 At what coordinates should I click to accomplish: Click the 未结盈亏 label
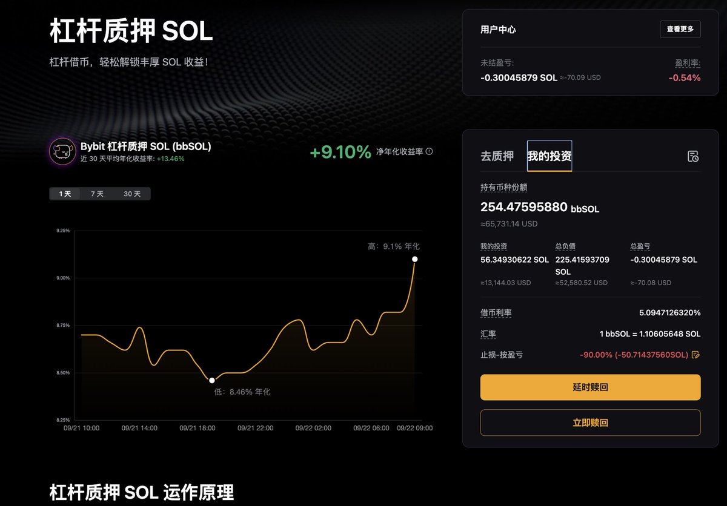(x=497, y=63)
